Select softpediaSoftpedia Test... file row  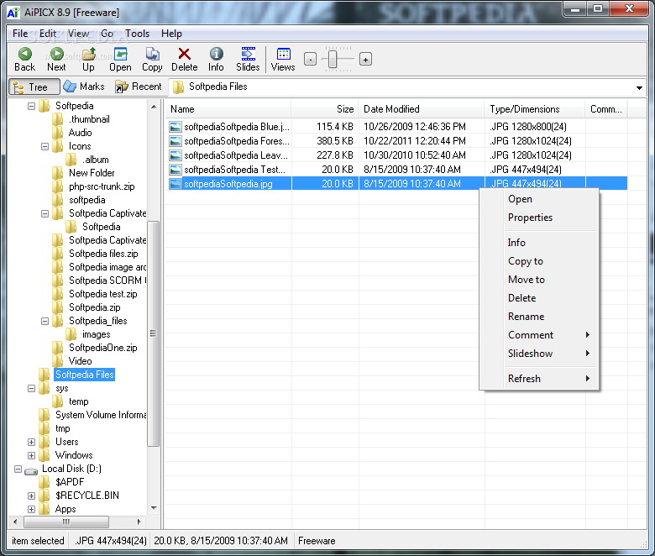[397, 169]
